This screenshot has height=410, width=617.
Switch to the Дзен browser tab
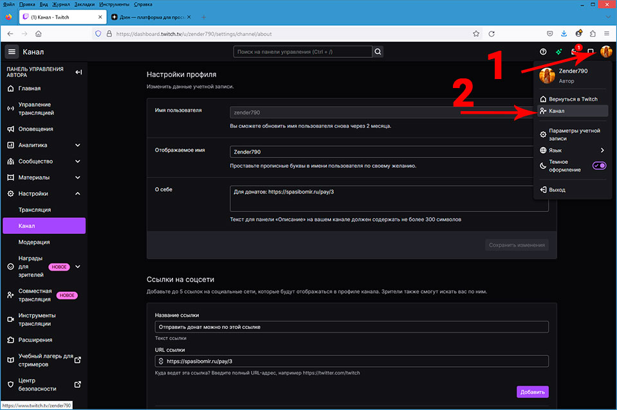(151, 17)
